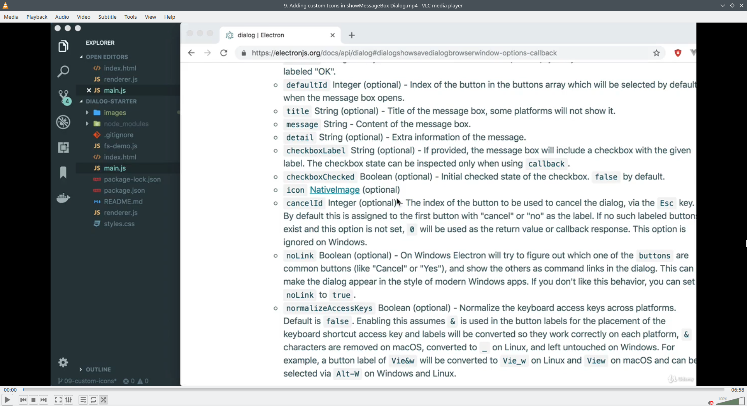
Task: Click the Brave shield icon
Action: point(678,53)
